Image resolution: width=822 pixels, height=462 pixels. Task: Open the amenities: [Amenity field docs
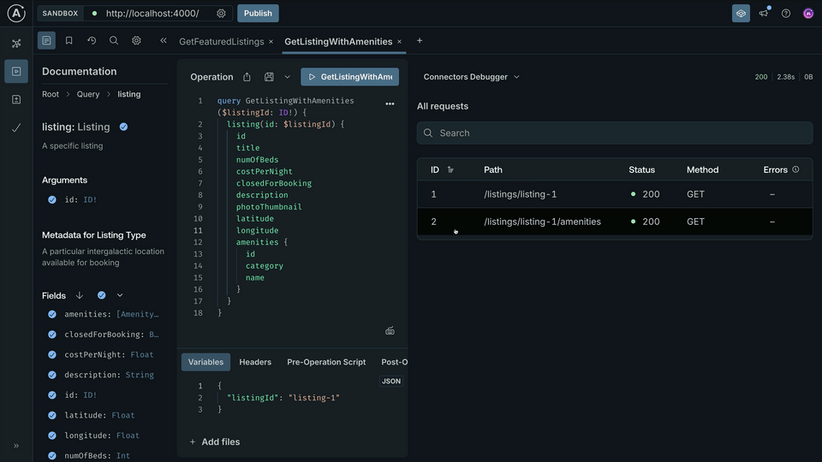[x=111, y=314]
